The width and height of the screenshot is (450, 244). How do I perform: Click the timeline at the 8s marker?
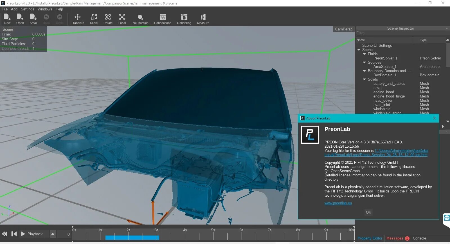tap(298, 230)
